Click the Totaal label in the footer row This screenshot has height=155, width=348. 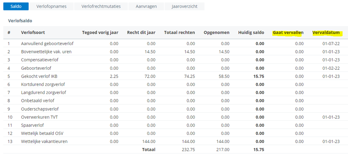(149, 150)
